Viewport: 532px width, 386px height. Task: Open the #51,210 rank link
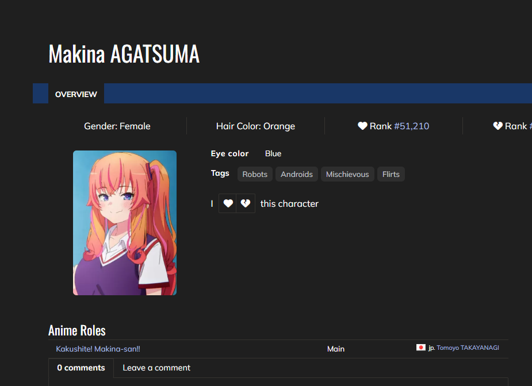click(x=411, y=126)
